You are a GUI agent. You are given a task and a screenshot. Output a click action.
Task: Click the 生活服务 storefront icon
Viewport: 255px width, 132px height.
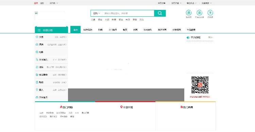[37, 75]
